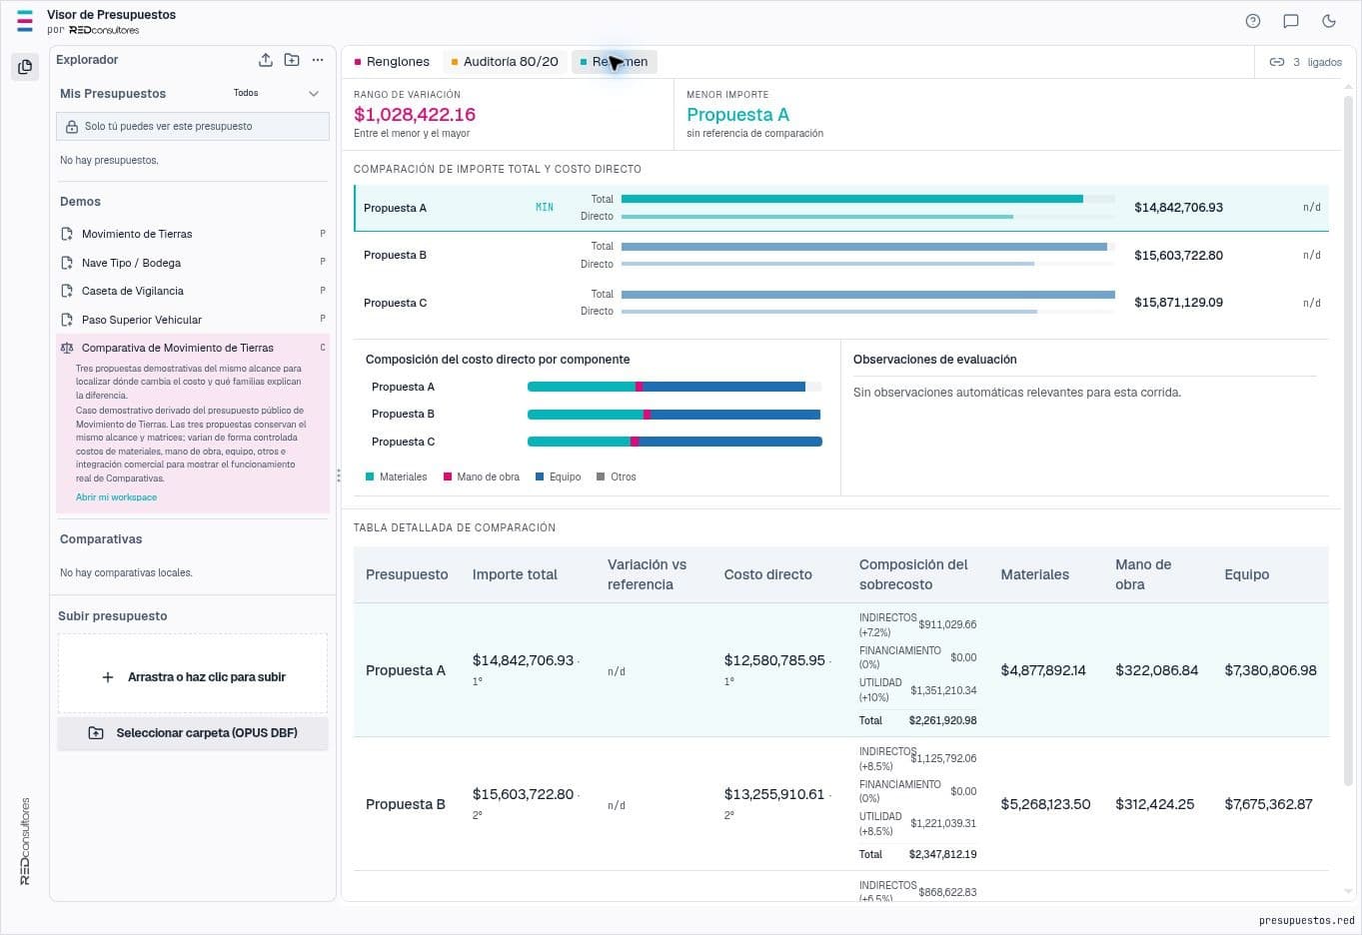Click the Materiales column header in the table
This screenshot has height=935, width=1362.
(1035, 574)
